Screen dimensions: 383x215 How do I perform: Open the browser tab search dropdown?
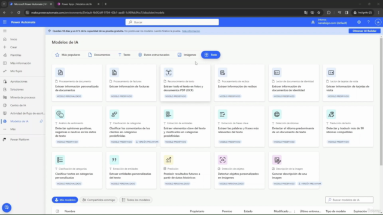click(4, 4)
